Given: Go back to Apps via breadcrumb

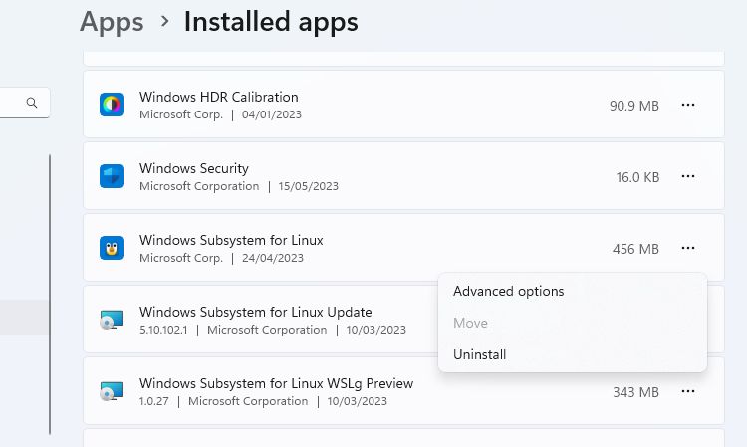Looking at the screenshot, I should coord(112,22).
